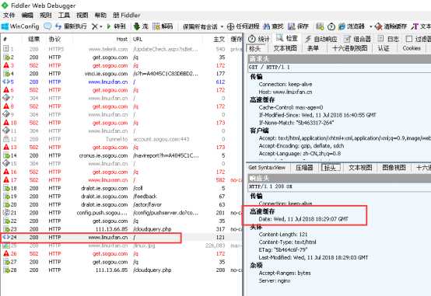Click the icon of session 21
This screenshot has height=296, width=431.
(6, 213)
